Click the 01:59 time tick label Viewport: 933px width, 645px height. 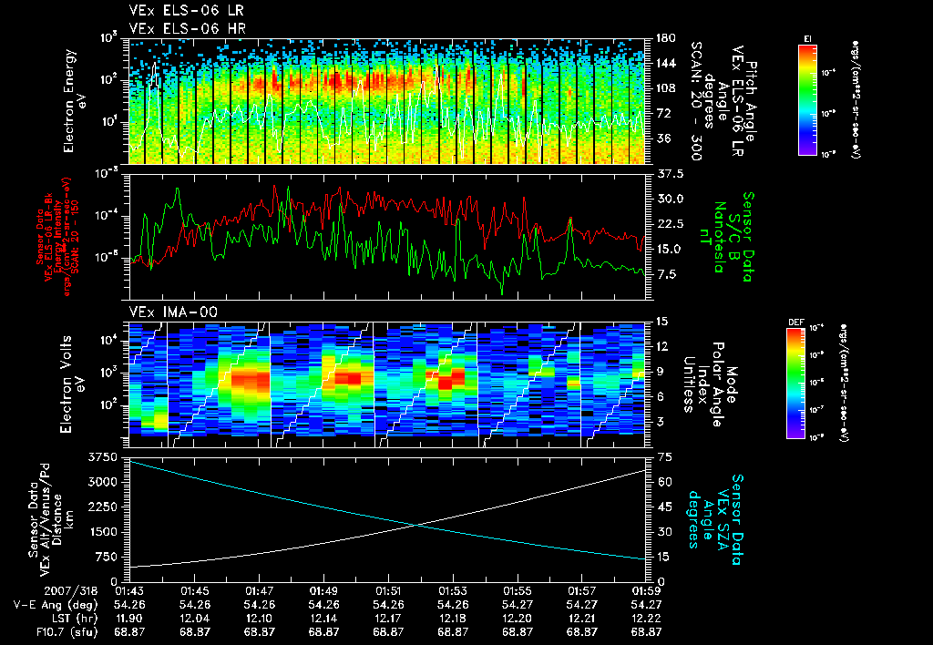(646, 591)
